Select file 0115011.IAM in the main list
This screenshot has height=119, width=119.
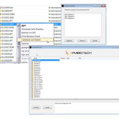tap(7, 18)
